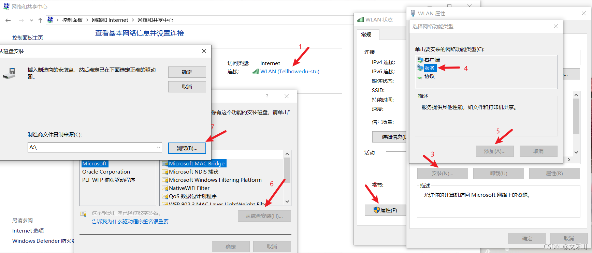Click 卸载(U) in WLAN 属性
Viewport: 592px width, 253px height.
coord(499,174)
